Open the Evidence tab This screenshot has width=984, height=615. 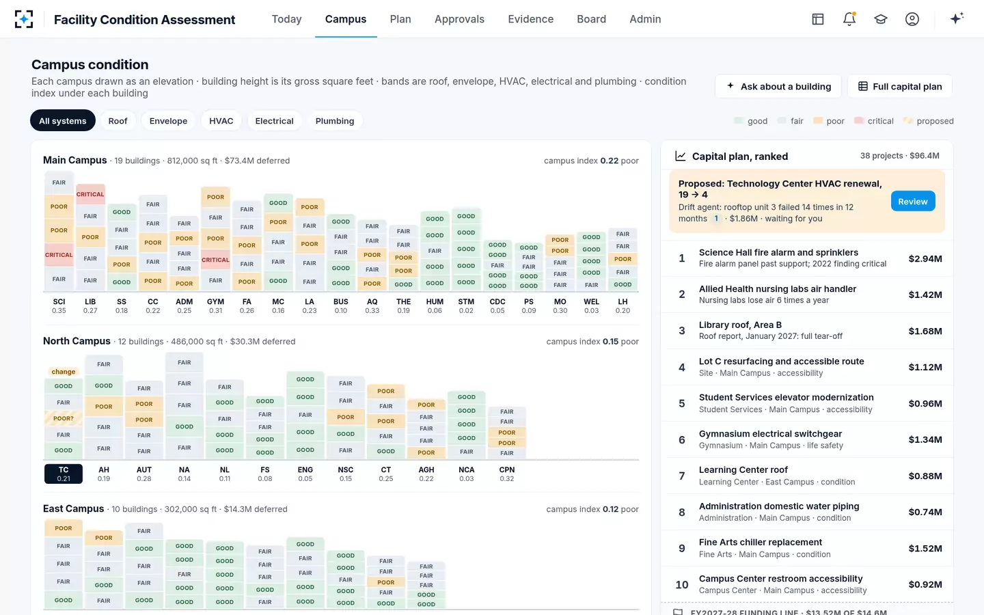pyautogui.click(x=531, y=19)
